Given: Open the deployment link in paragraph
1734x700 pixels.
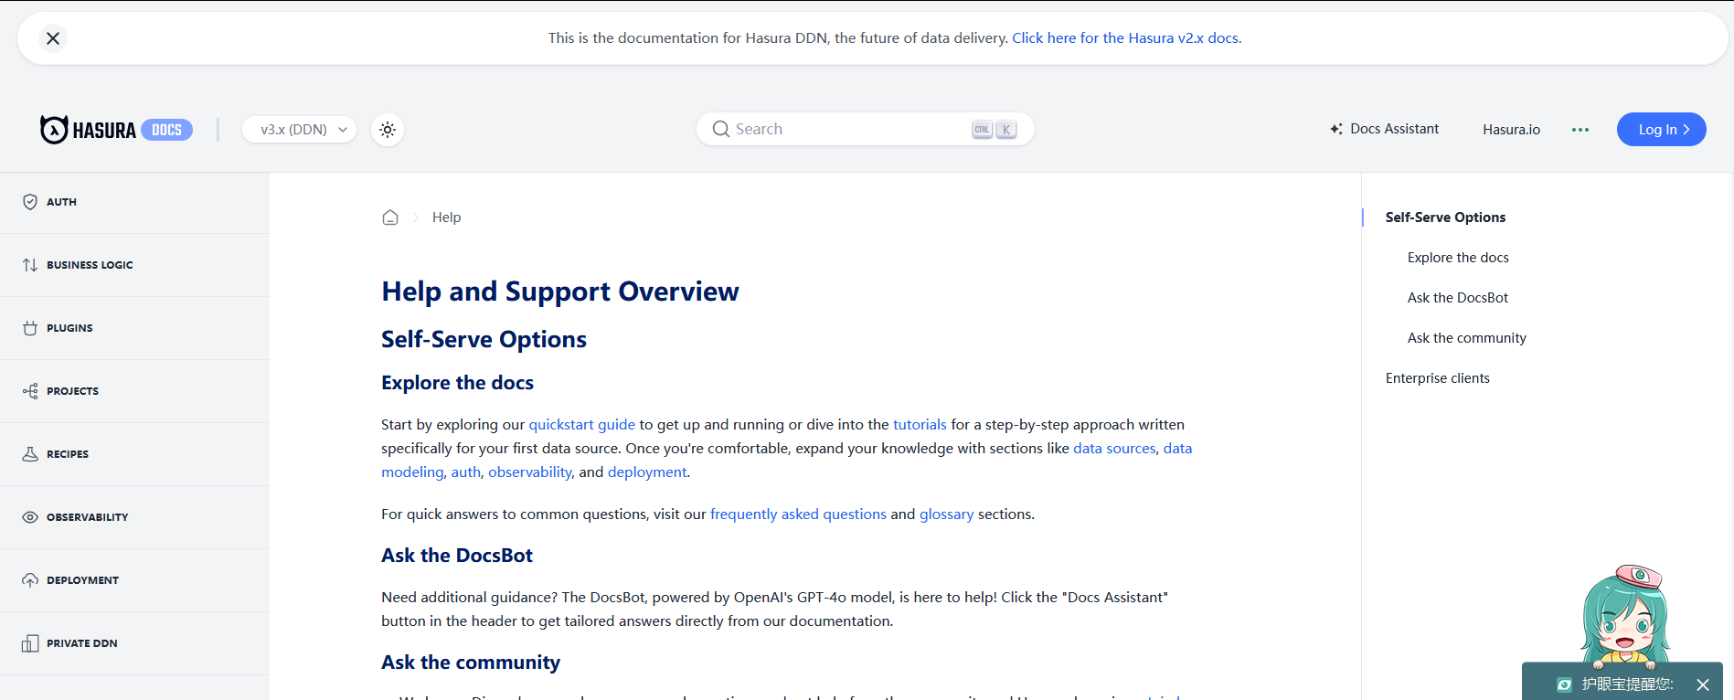Looking at the screenshot, I should [x=647, y=472].
